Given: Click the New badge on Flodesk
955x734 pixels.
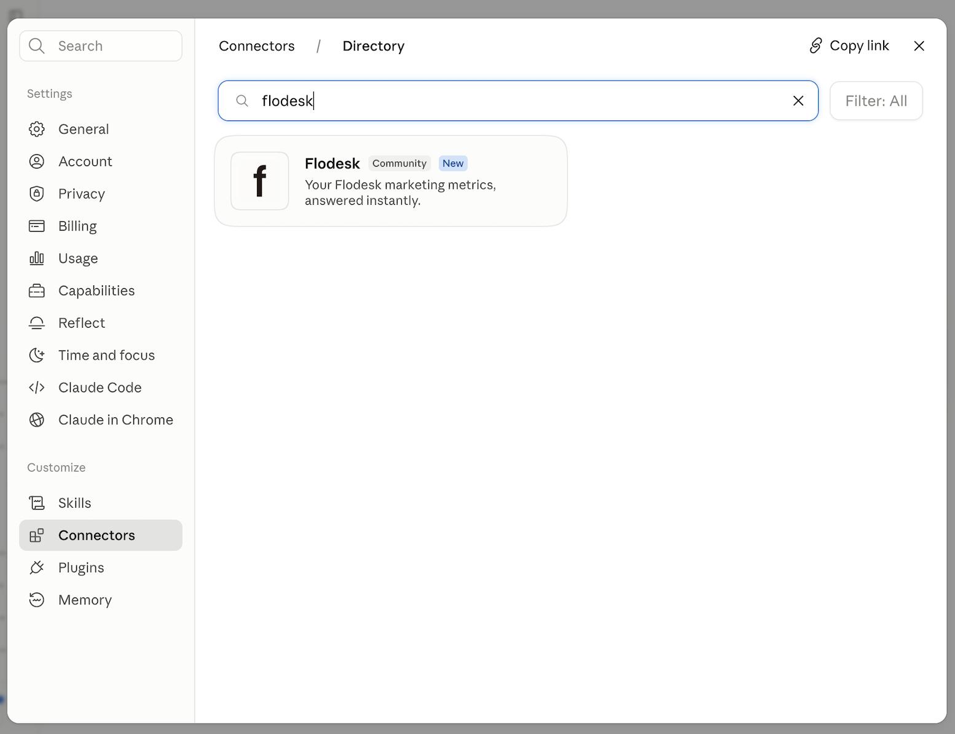Looking at the screenshot, I should click(453, 164).
